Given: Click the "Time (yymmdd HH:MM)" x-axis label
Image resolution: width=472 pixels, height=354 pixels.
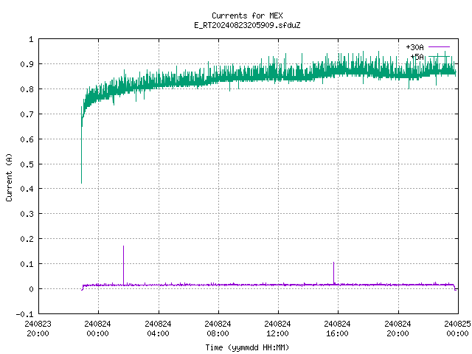Looking at the screenshot, I should (247, 347).
